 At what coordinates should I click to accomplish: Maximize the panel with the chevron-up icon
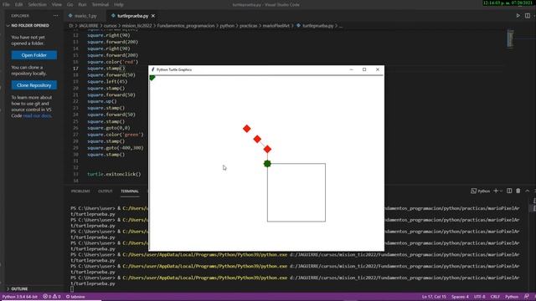(x=527, y=191)
